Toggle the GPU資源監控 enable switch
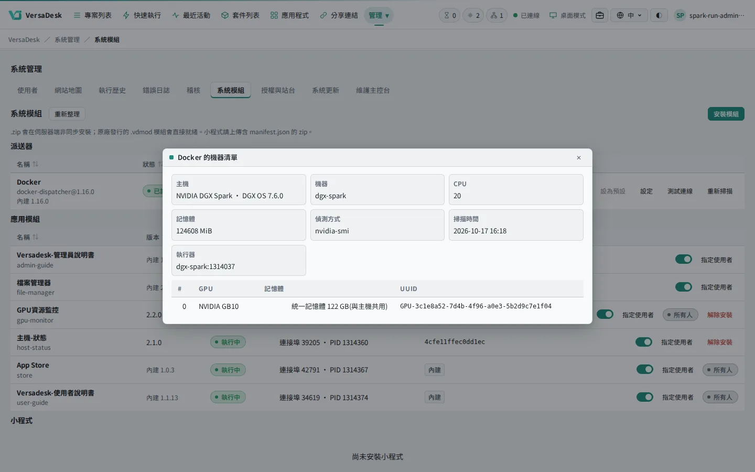Image resolution: width=755 pixels, height=472 pixels. pyautogui.click(x=605, y=314)
